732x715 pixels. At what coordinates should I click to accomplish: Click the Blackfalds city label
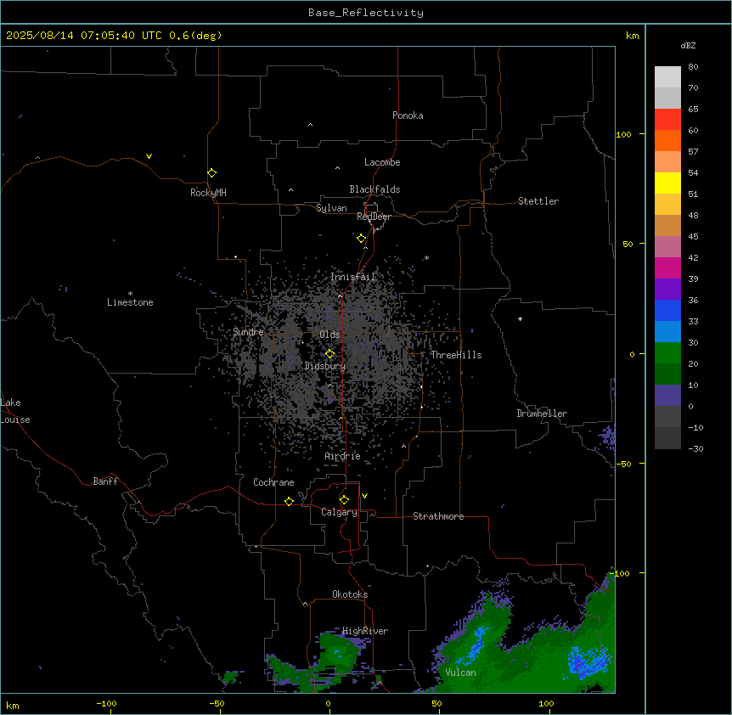point(374,189)
